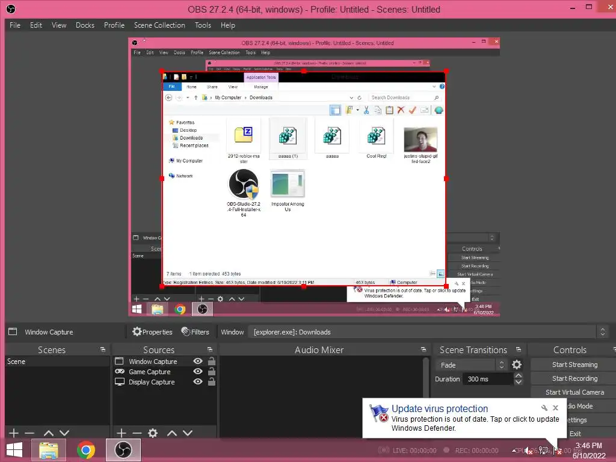The image size is (616, 462).
Task: Select the Scene entry in Scenes list
Action: (x=57, y=362)
